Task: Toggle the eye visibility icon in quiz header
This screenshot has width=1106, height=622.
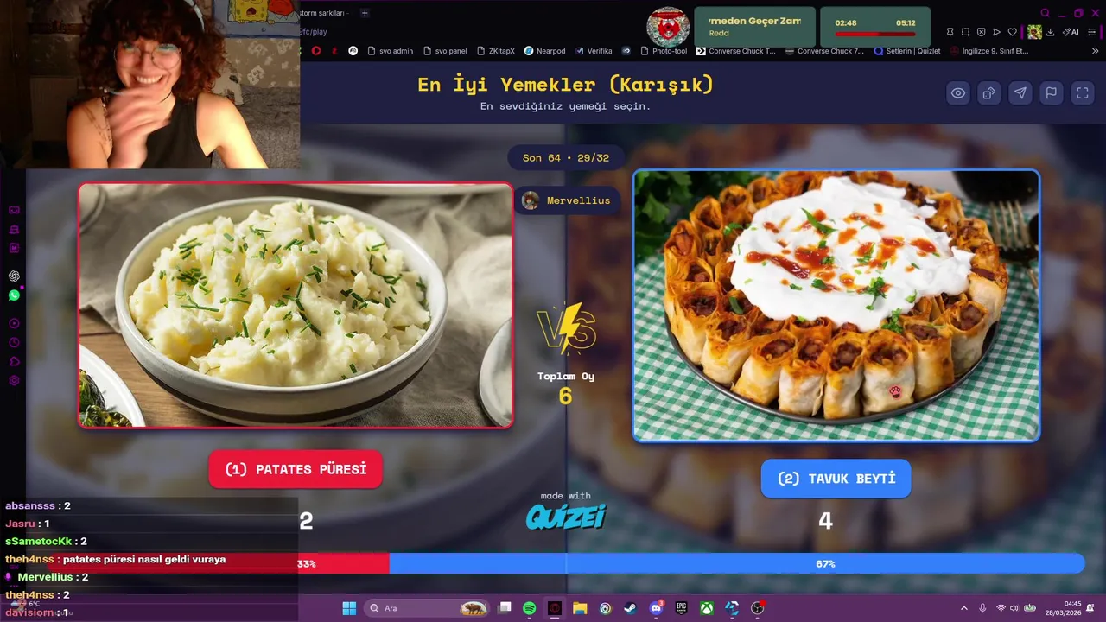Action: [x=958, y=93]
